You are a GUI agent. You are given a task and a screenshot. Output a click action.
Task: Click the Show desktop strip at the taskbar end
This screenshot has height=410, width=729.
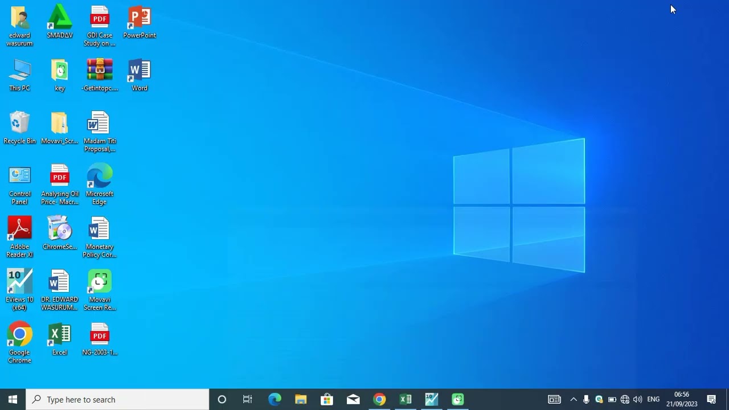click(x=727, y=400)
